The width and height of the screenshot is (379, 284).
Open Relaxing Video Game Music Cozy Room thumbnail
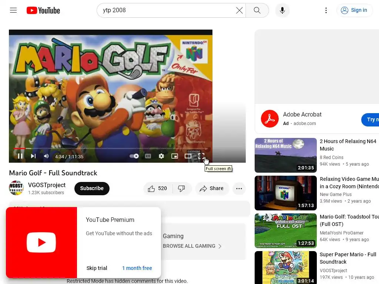285,193
